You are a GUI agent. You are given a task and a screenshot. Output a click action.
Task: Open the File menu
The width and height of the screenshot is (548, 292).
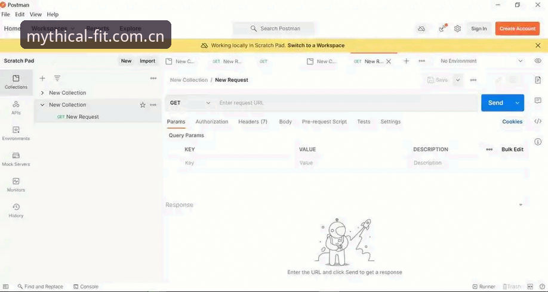point(5,14)
